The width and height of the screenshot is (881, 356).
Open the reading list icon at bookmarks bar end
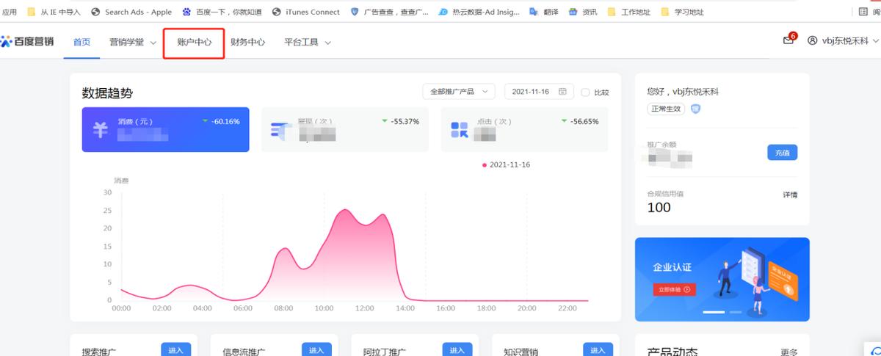click(x=865, y=12)
